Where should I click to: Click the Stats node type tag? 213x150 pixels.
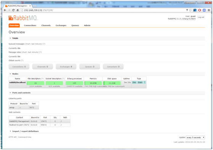coord(140,82)
